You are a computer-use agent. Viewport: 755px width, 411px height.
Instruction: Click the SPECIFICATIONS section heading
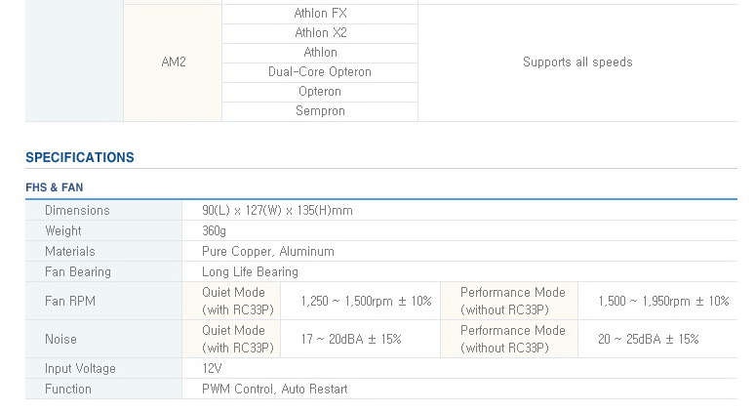pyautogui.click(x=80, y=157)
